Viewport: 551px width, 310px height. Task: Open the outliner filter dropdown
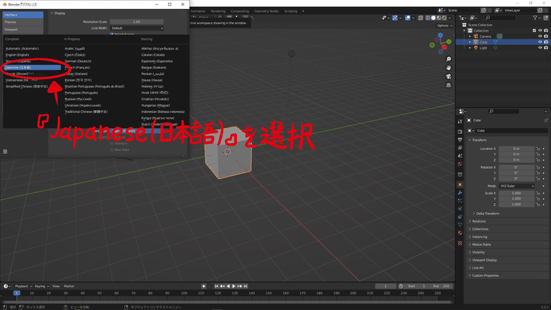tap(537, 18)
